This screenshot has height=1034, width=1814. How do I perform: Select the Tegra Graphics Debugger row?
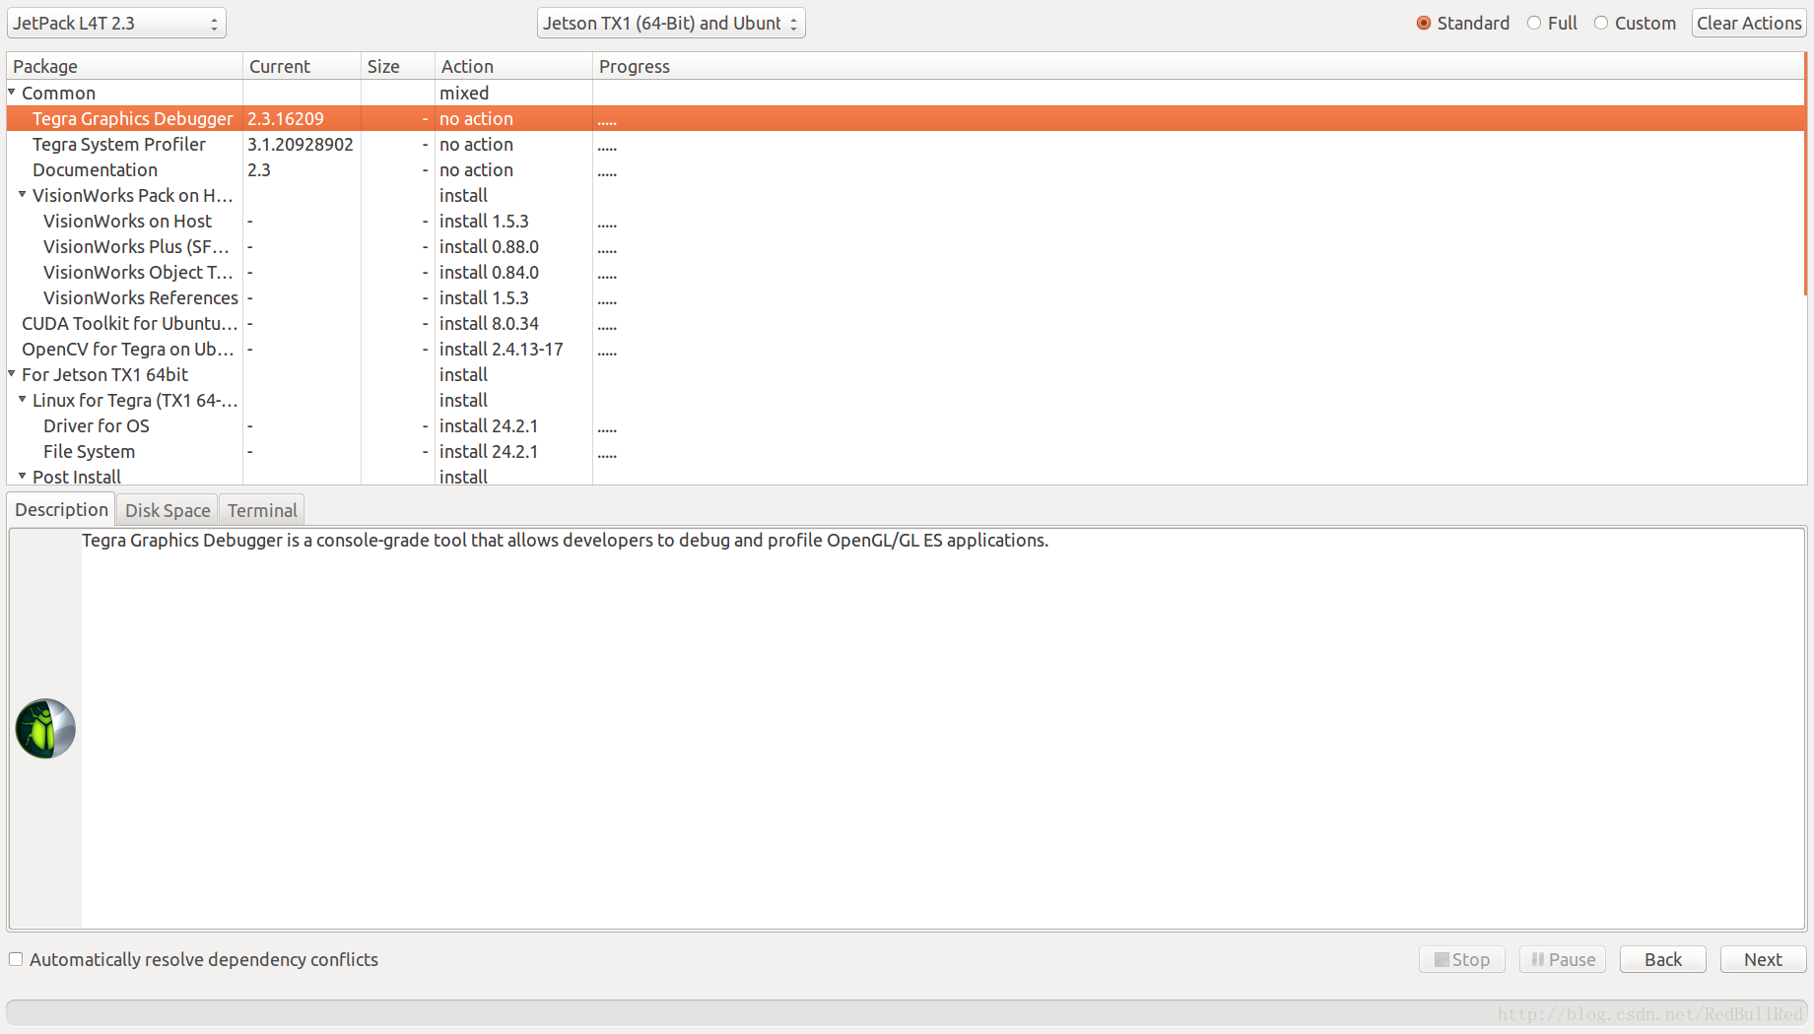click(905, 118)
